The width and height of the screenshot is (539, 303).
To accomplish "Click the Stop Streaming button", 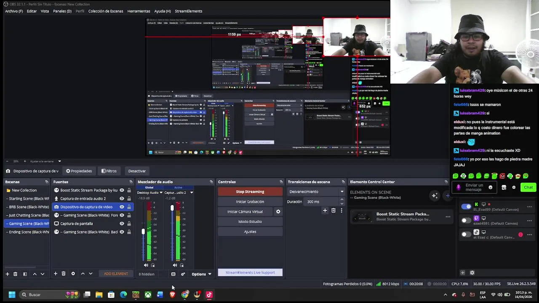I will coord(250,192).
